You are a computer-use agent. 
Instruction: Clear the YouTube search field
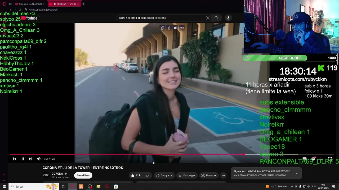208,18
